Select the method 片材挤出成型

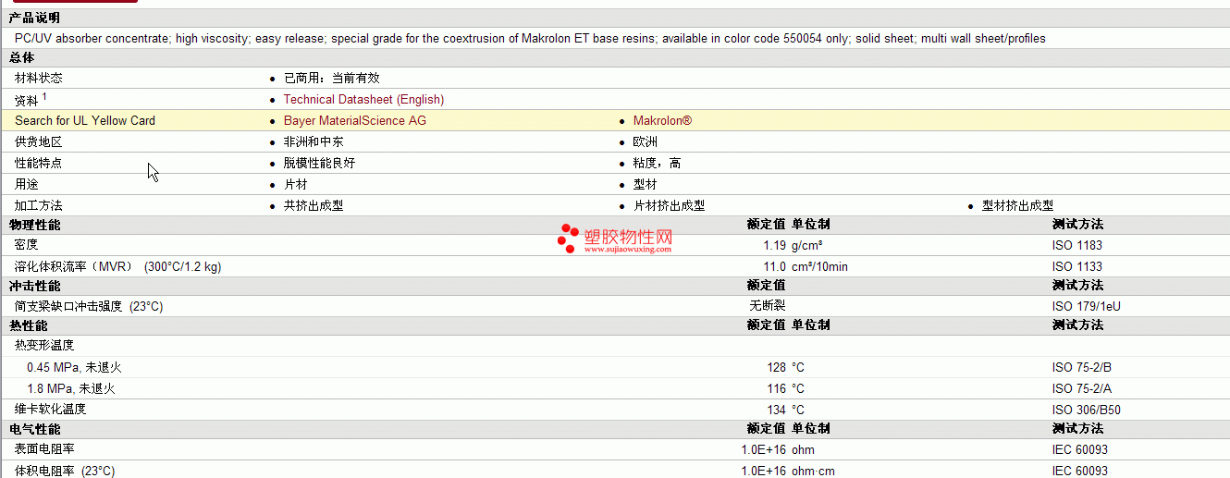[x=669, y=205]
